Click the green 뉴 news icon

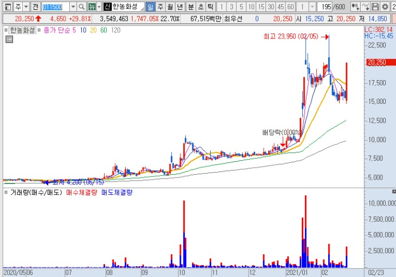pyautogui.click(x=92, y=6)
